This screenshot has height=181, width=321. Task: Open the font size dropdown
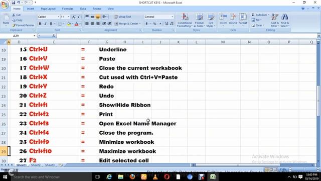69,17
